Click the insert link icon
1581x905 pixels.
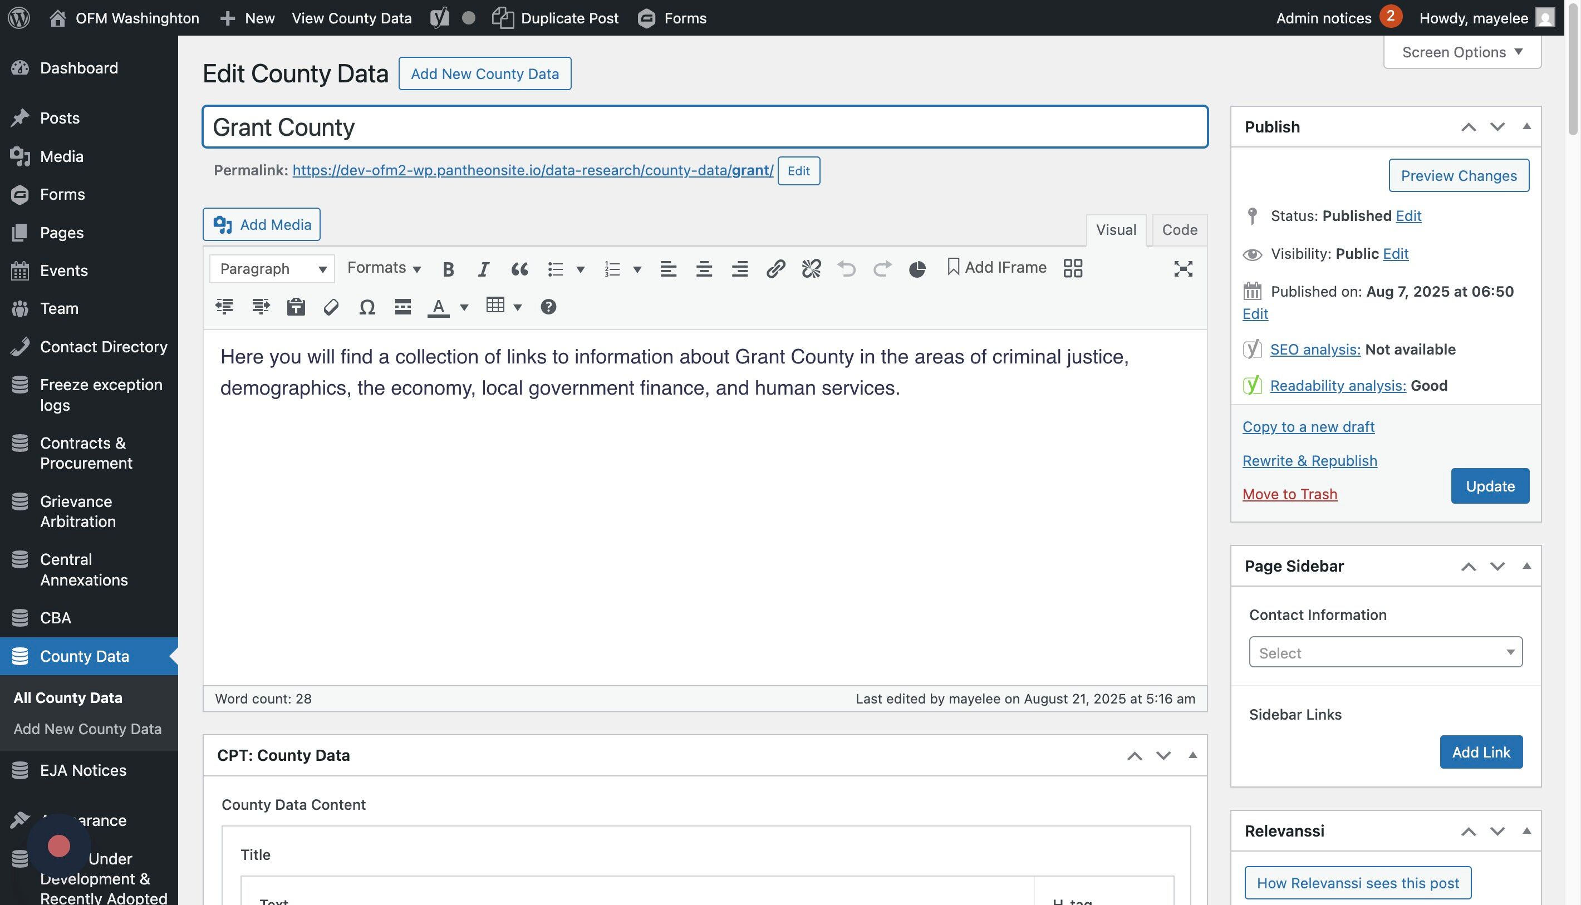(x=775, y=268)
